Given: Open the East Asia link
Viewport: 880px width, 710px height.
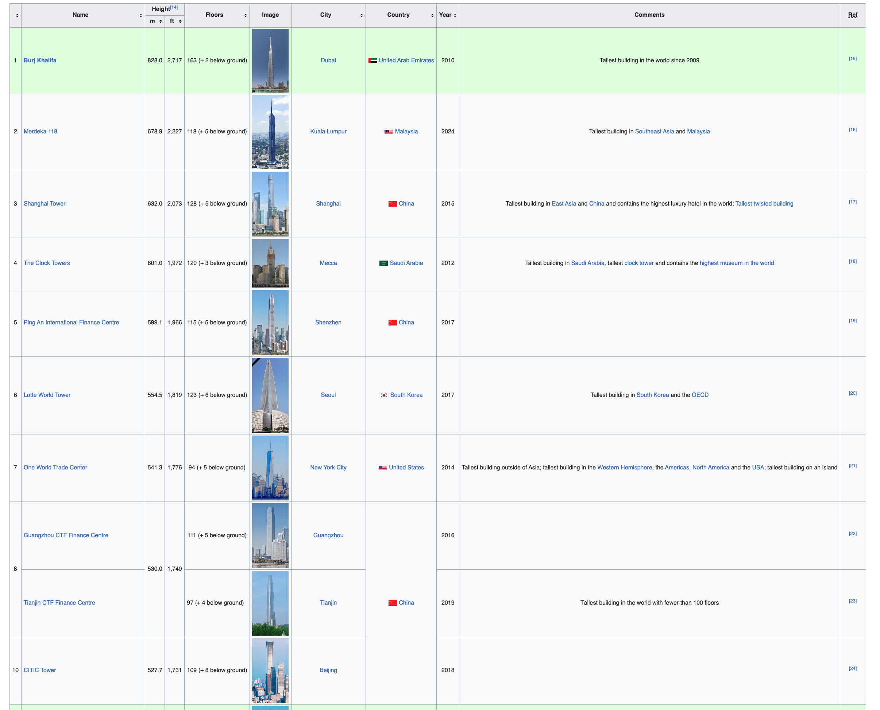Looking at the screenshot, I should coord(564,204).
